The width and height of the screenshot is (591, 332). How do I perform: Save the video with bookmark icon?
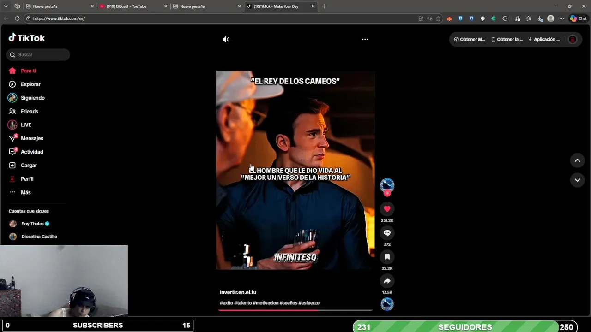pyautogui.click(x=387, y=257)
